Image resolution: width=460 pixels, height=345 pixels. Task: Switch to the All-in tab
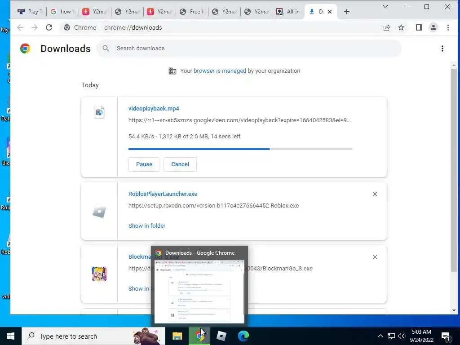[x=289, y=12]
